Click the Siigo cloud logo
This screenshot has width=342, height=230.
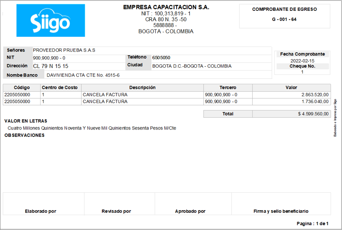tap(51, 20)
